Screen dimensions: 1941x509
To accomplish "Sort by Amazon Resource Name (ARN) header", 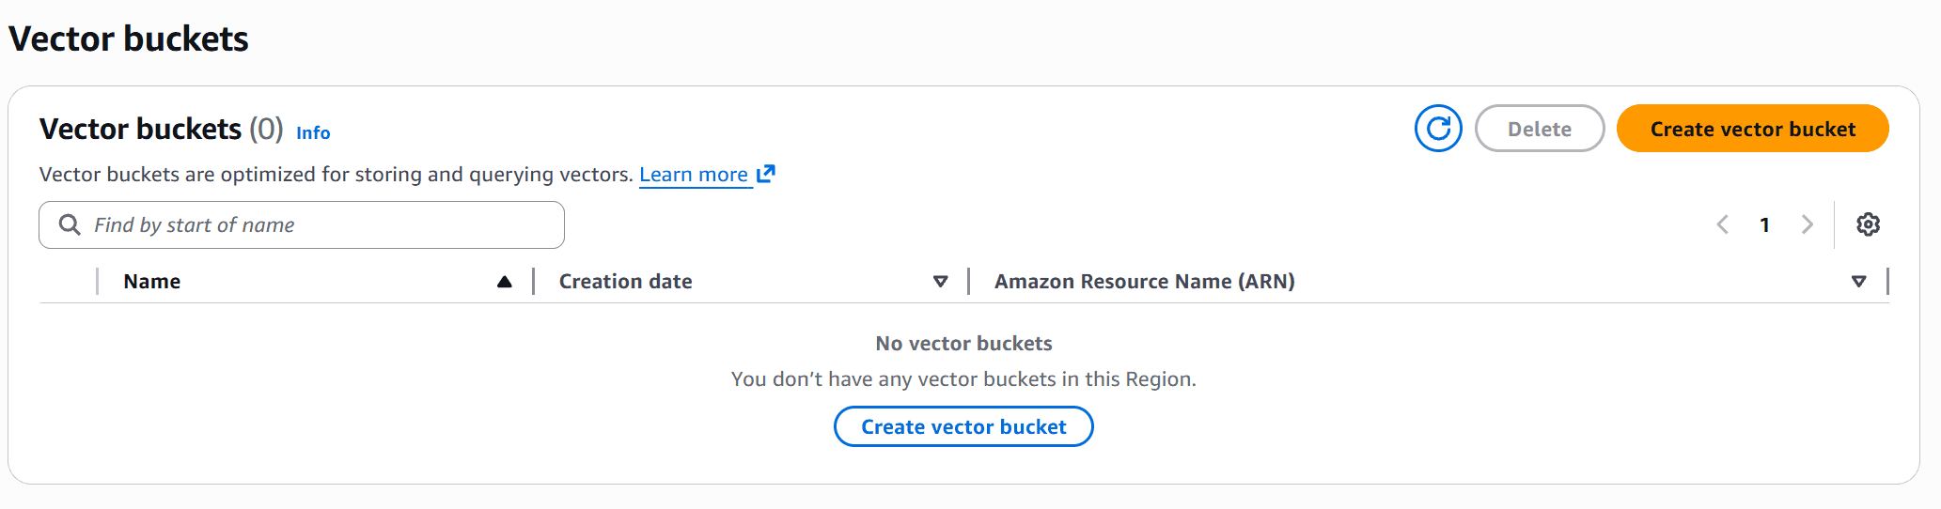I will pos(1144,282).
